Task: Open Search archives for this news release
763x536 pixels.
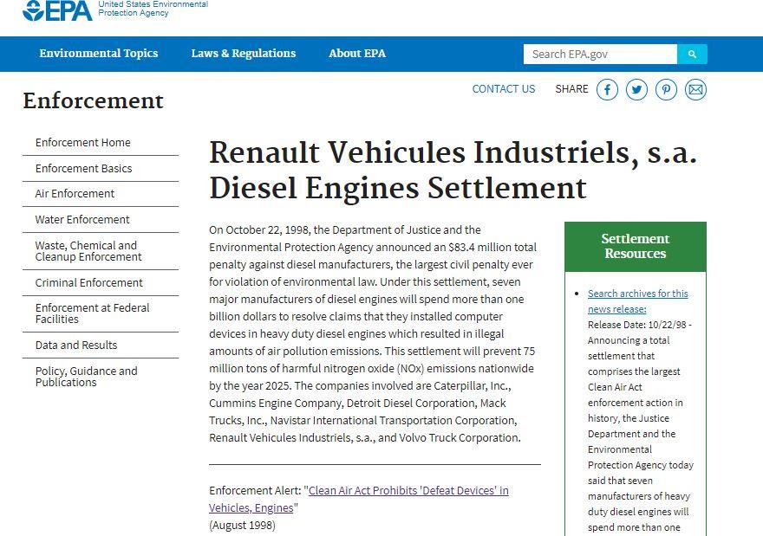Action: 637,301
